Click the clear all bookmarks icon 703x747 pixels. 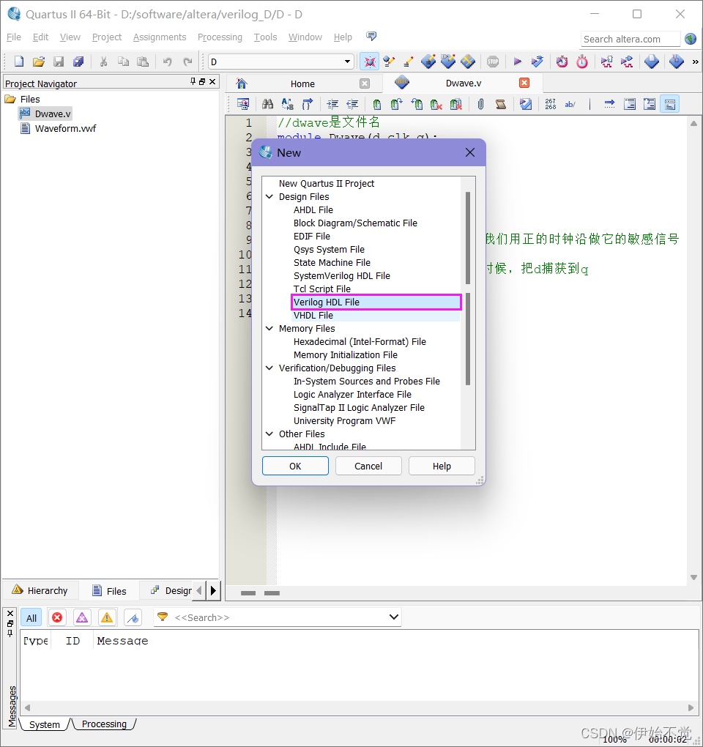(455, 104)
